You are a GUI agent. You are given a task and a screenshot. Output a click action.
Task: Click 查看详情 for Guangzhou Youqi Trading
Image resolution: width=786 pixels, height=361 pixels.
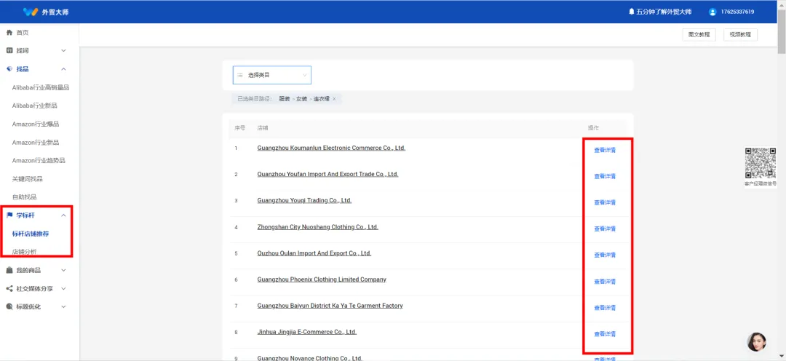(x=605, y=202)
